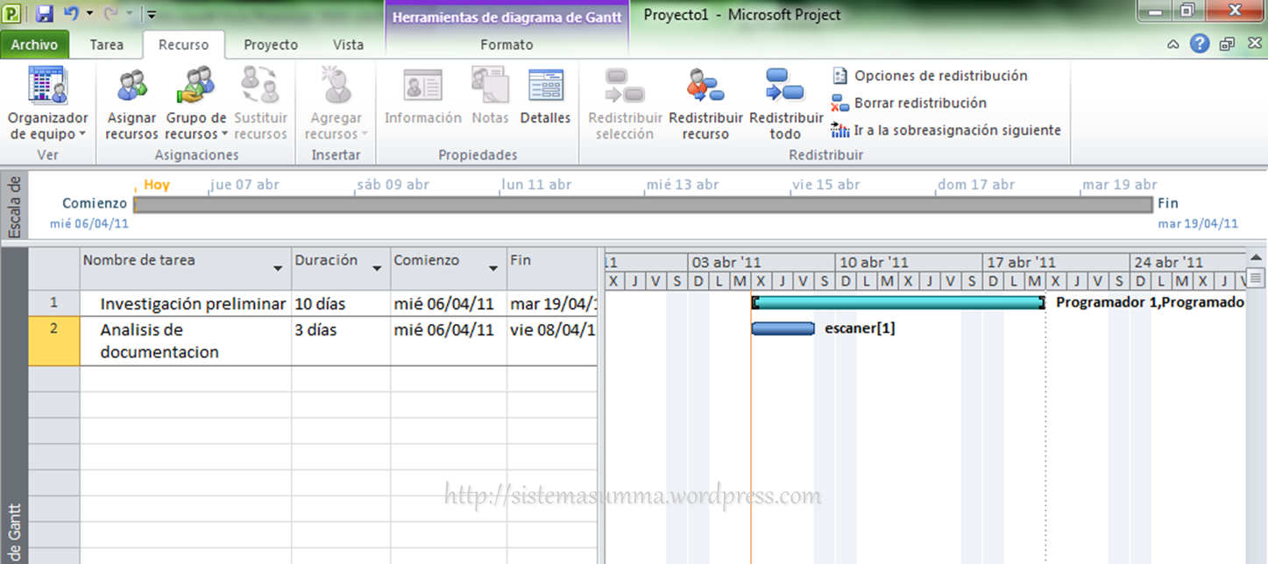The height and width of the screenshot is (564, 1268).
Task: Click the Redistribuir todo icon
Action: pyautogui.click(x=785, y=88)
